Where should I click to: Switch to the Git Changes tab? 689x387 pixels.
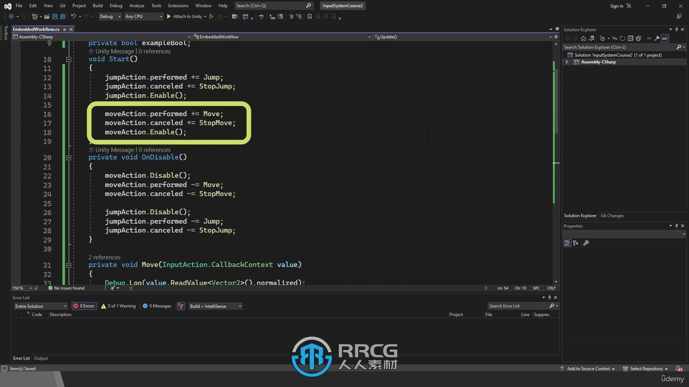612,216
